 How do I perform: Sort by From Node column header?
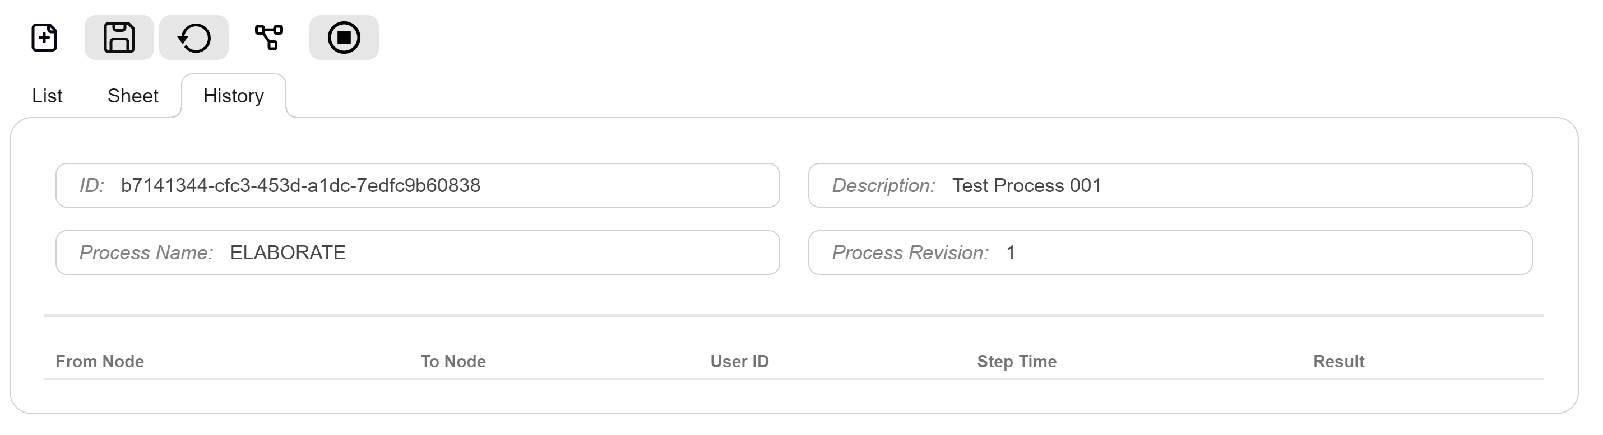pos(100,361)
